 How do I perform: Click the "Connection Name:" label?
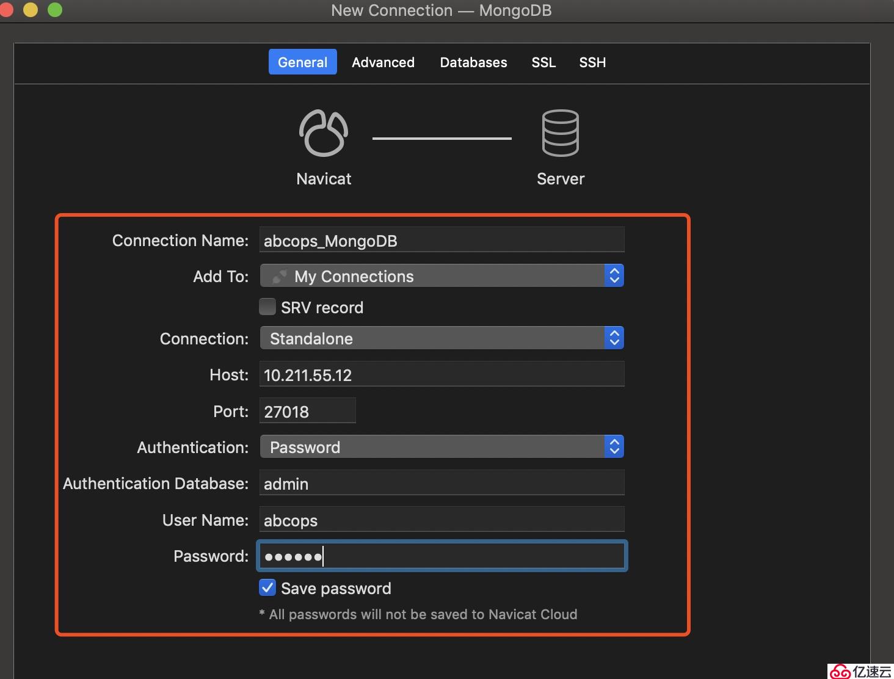click(180, 241)
